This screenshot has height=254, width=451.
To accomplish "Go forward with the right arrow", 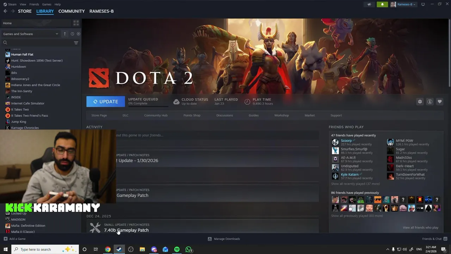I will pos(13,11).
